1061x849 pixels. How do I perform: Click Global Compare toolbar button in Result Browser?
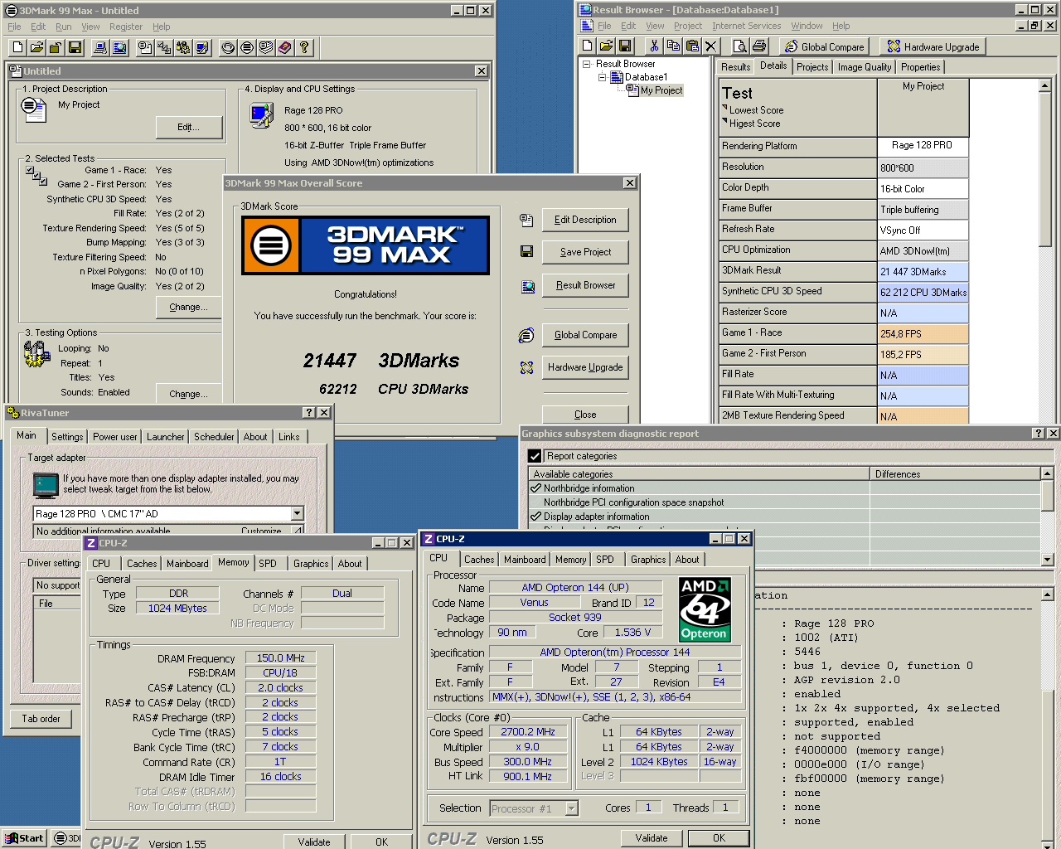pyautogui.click(x=825, y=46)
